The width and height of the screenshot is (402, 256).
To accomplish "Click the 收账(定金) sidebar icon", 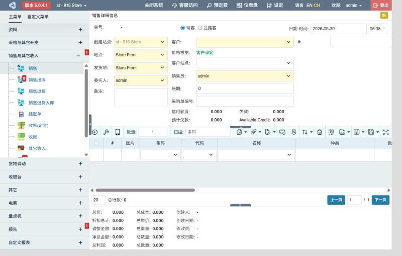I will pyautogui.click(x=21, y=125).
